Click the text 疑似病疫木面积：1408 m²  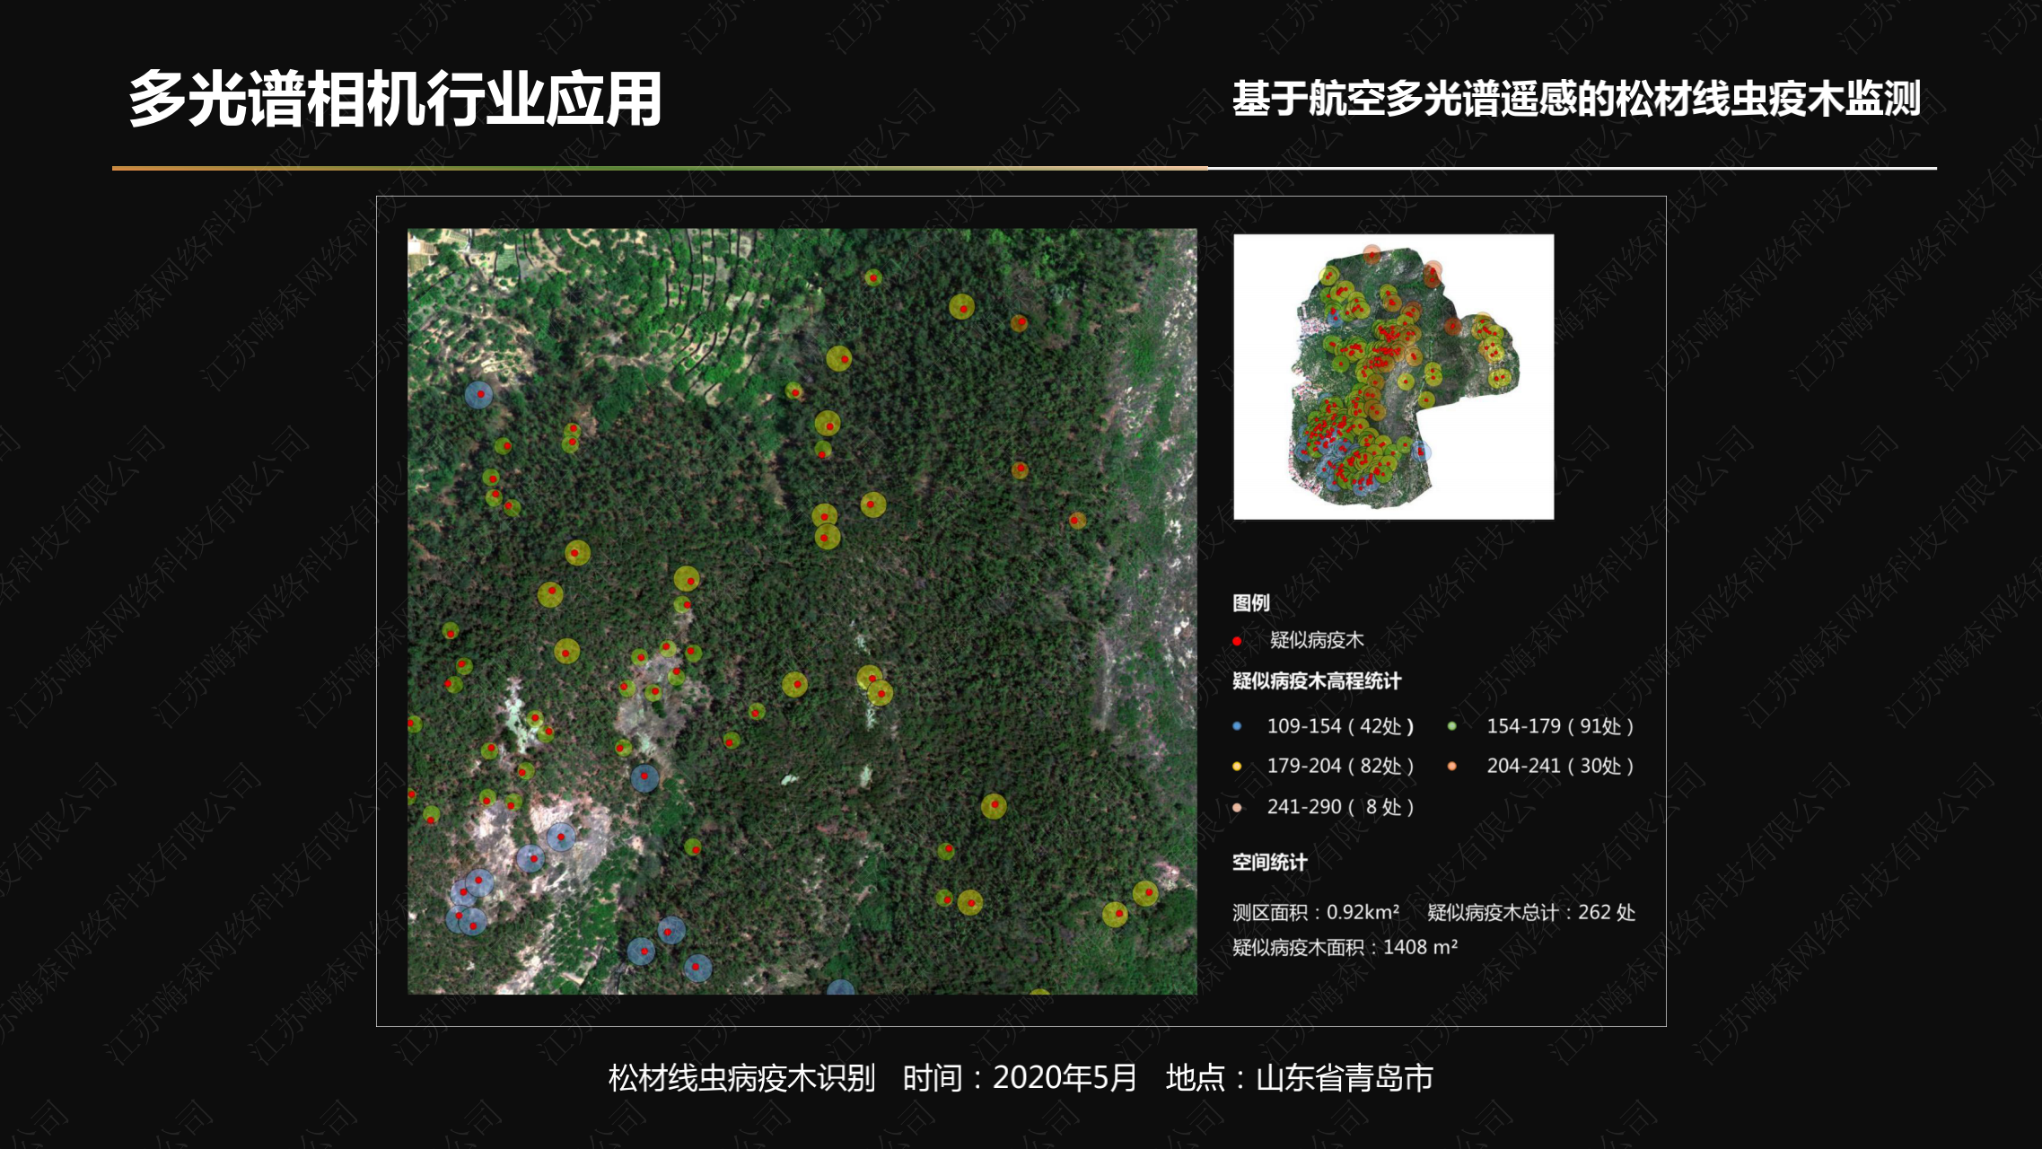click(1345, 948)
